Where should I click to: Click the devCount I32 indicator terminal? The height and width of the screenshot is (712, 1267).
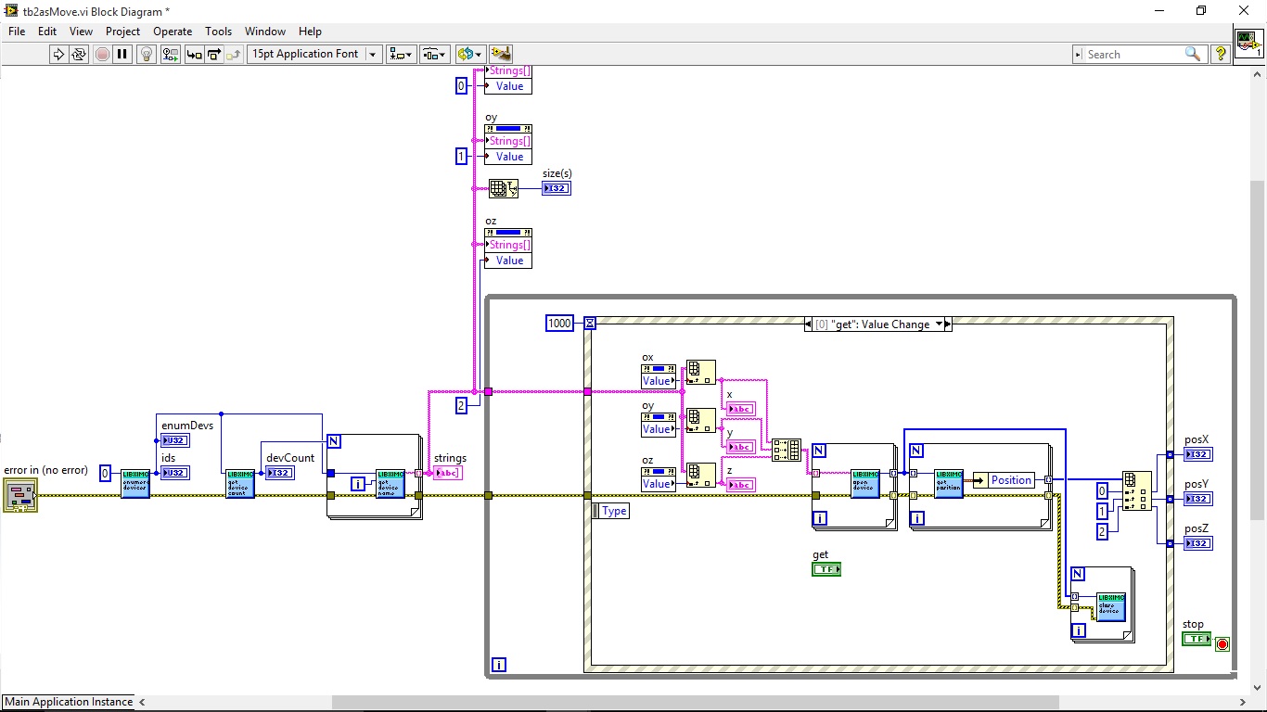(279, 473)
